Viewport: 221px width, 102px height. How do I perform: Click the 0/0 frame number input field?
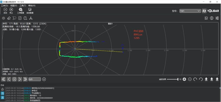pos(34,79)
